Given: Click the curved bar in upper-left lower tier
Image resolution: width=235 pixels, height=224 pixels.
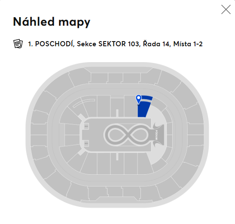Looking at the screenshot, I should click(84, 103).
